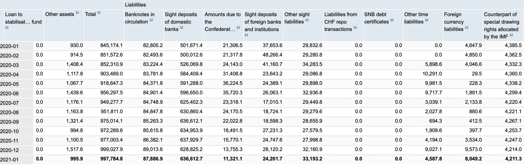
Task: Click the Total value 999,027.9 cell
Action: pyautogui.click(x=111, y=149)
